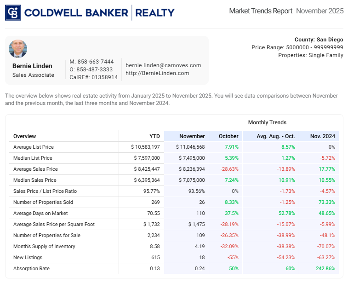The height and width of the screenshot is (284, 348).
Task: Click the New Listings YTD value 615
Action: (155, 258)
